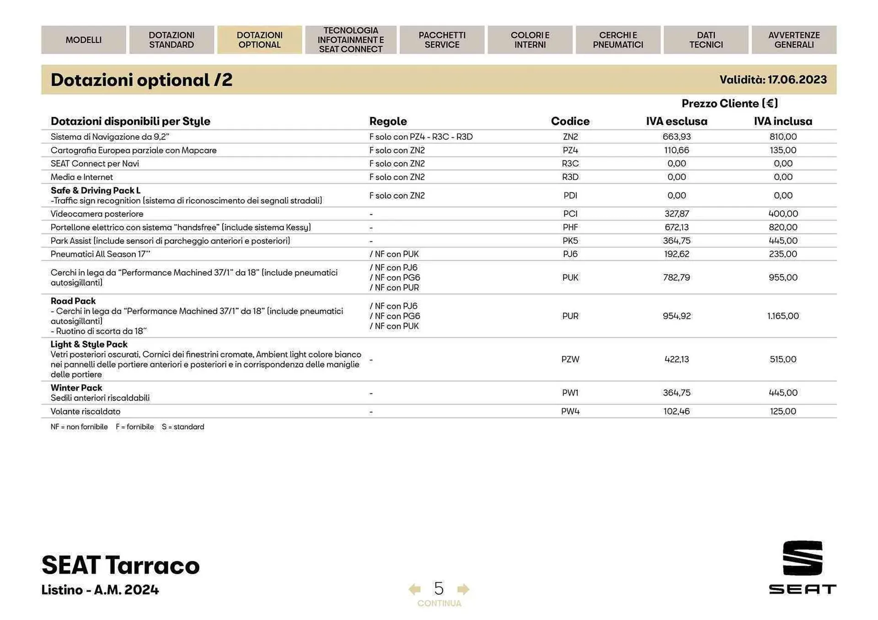Screen dimensions: 878x620
Task: Click the 'Regole' column header
Action: (388, 121)
